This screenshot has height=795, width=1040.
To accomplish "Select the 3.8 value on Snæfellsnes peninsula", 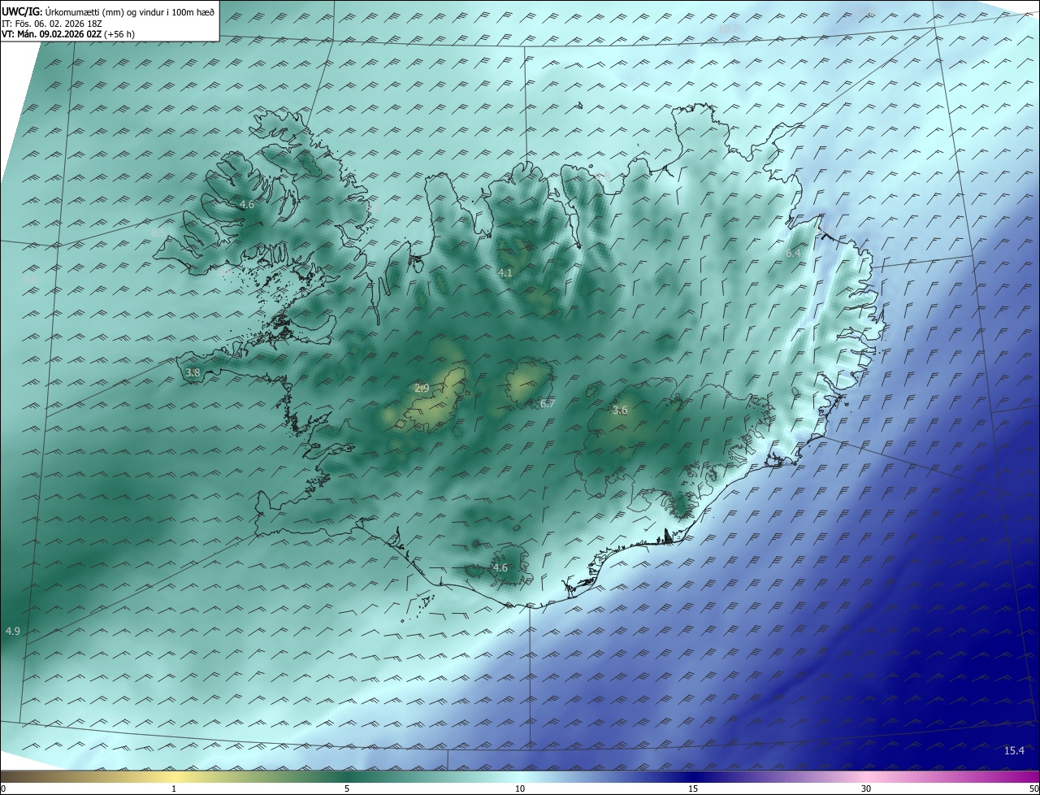I will [193, 373].
